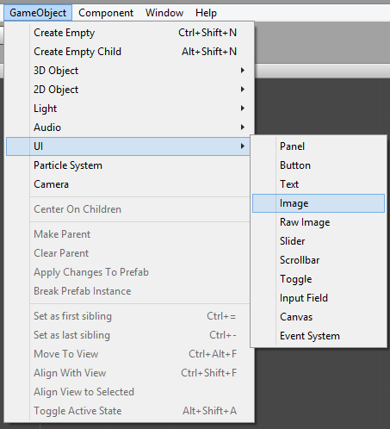Expand the 3D Object submenu
This screenshot has height=429, width=390.
click(x=128, y=71)
